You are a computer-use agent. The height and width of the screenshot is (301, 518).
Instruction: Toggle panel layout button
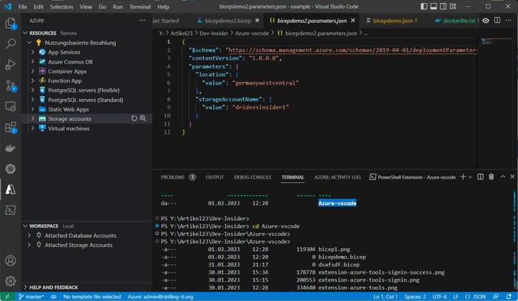point(433,6)
